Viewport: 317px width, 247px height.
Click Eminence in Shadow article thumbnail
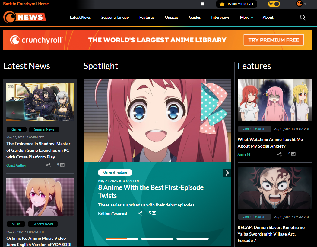click(x=40, y=102)
